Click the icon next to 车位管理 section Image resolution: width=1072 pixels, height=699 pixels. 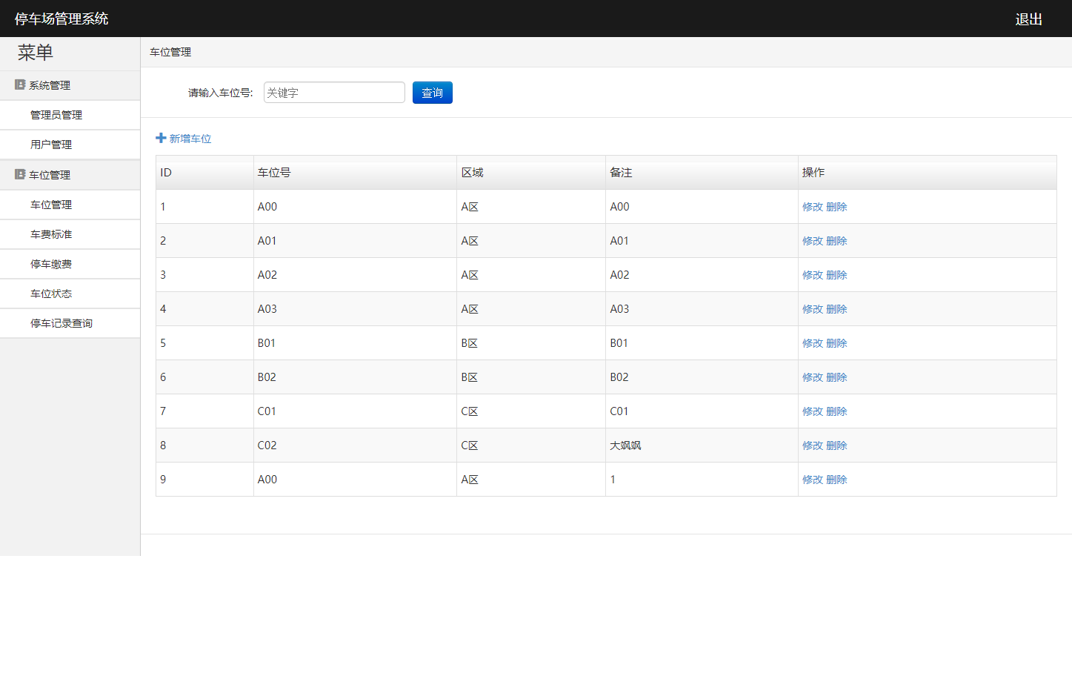[x=20, y=175]
